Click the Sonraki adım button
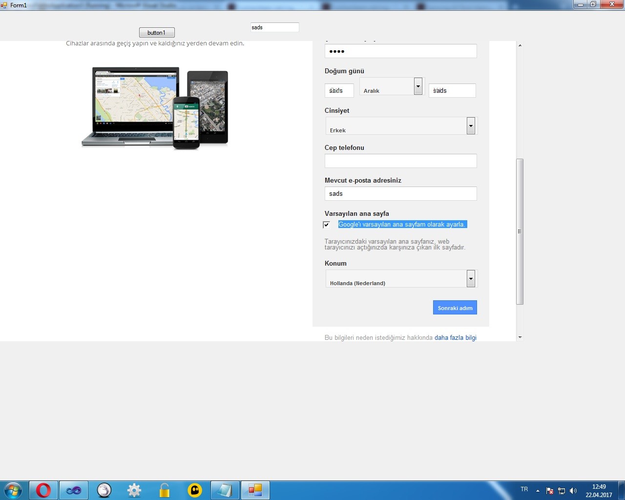 point(455,308)
